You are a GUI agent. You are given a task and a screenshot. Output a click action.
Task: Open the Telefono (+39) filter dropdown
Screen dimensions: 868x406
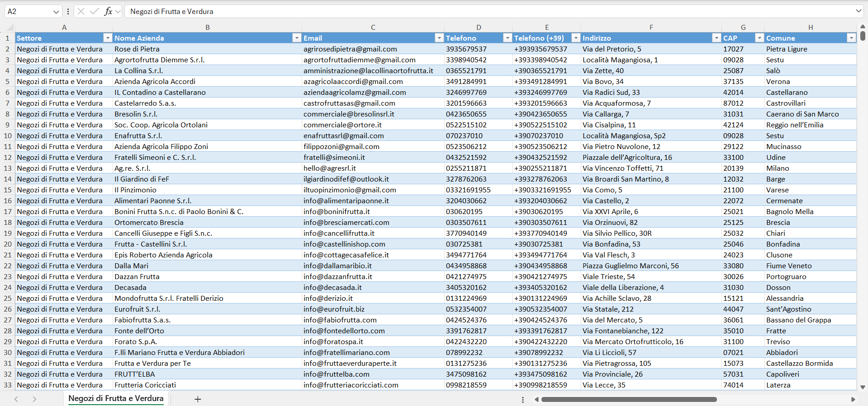[576, 38]
